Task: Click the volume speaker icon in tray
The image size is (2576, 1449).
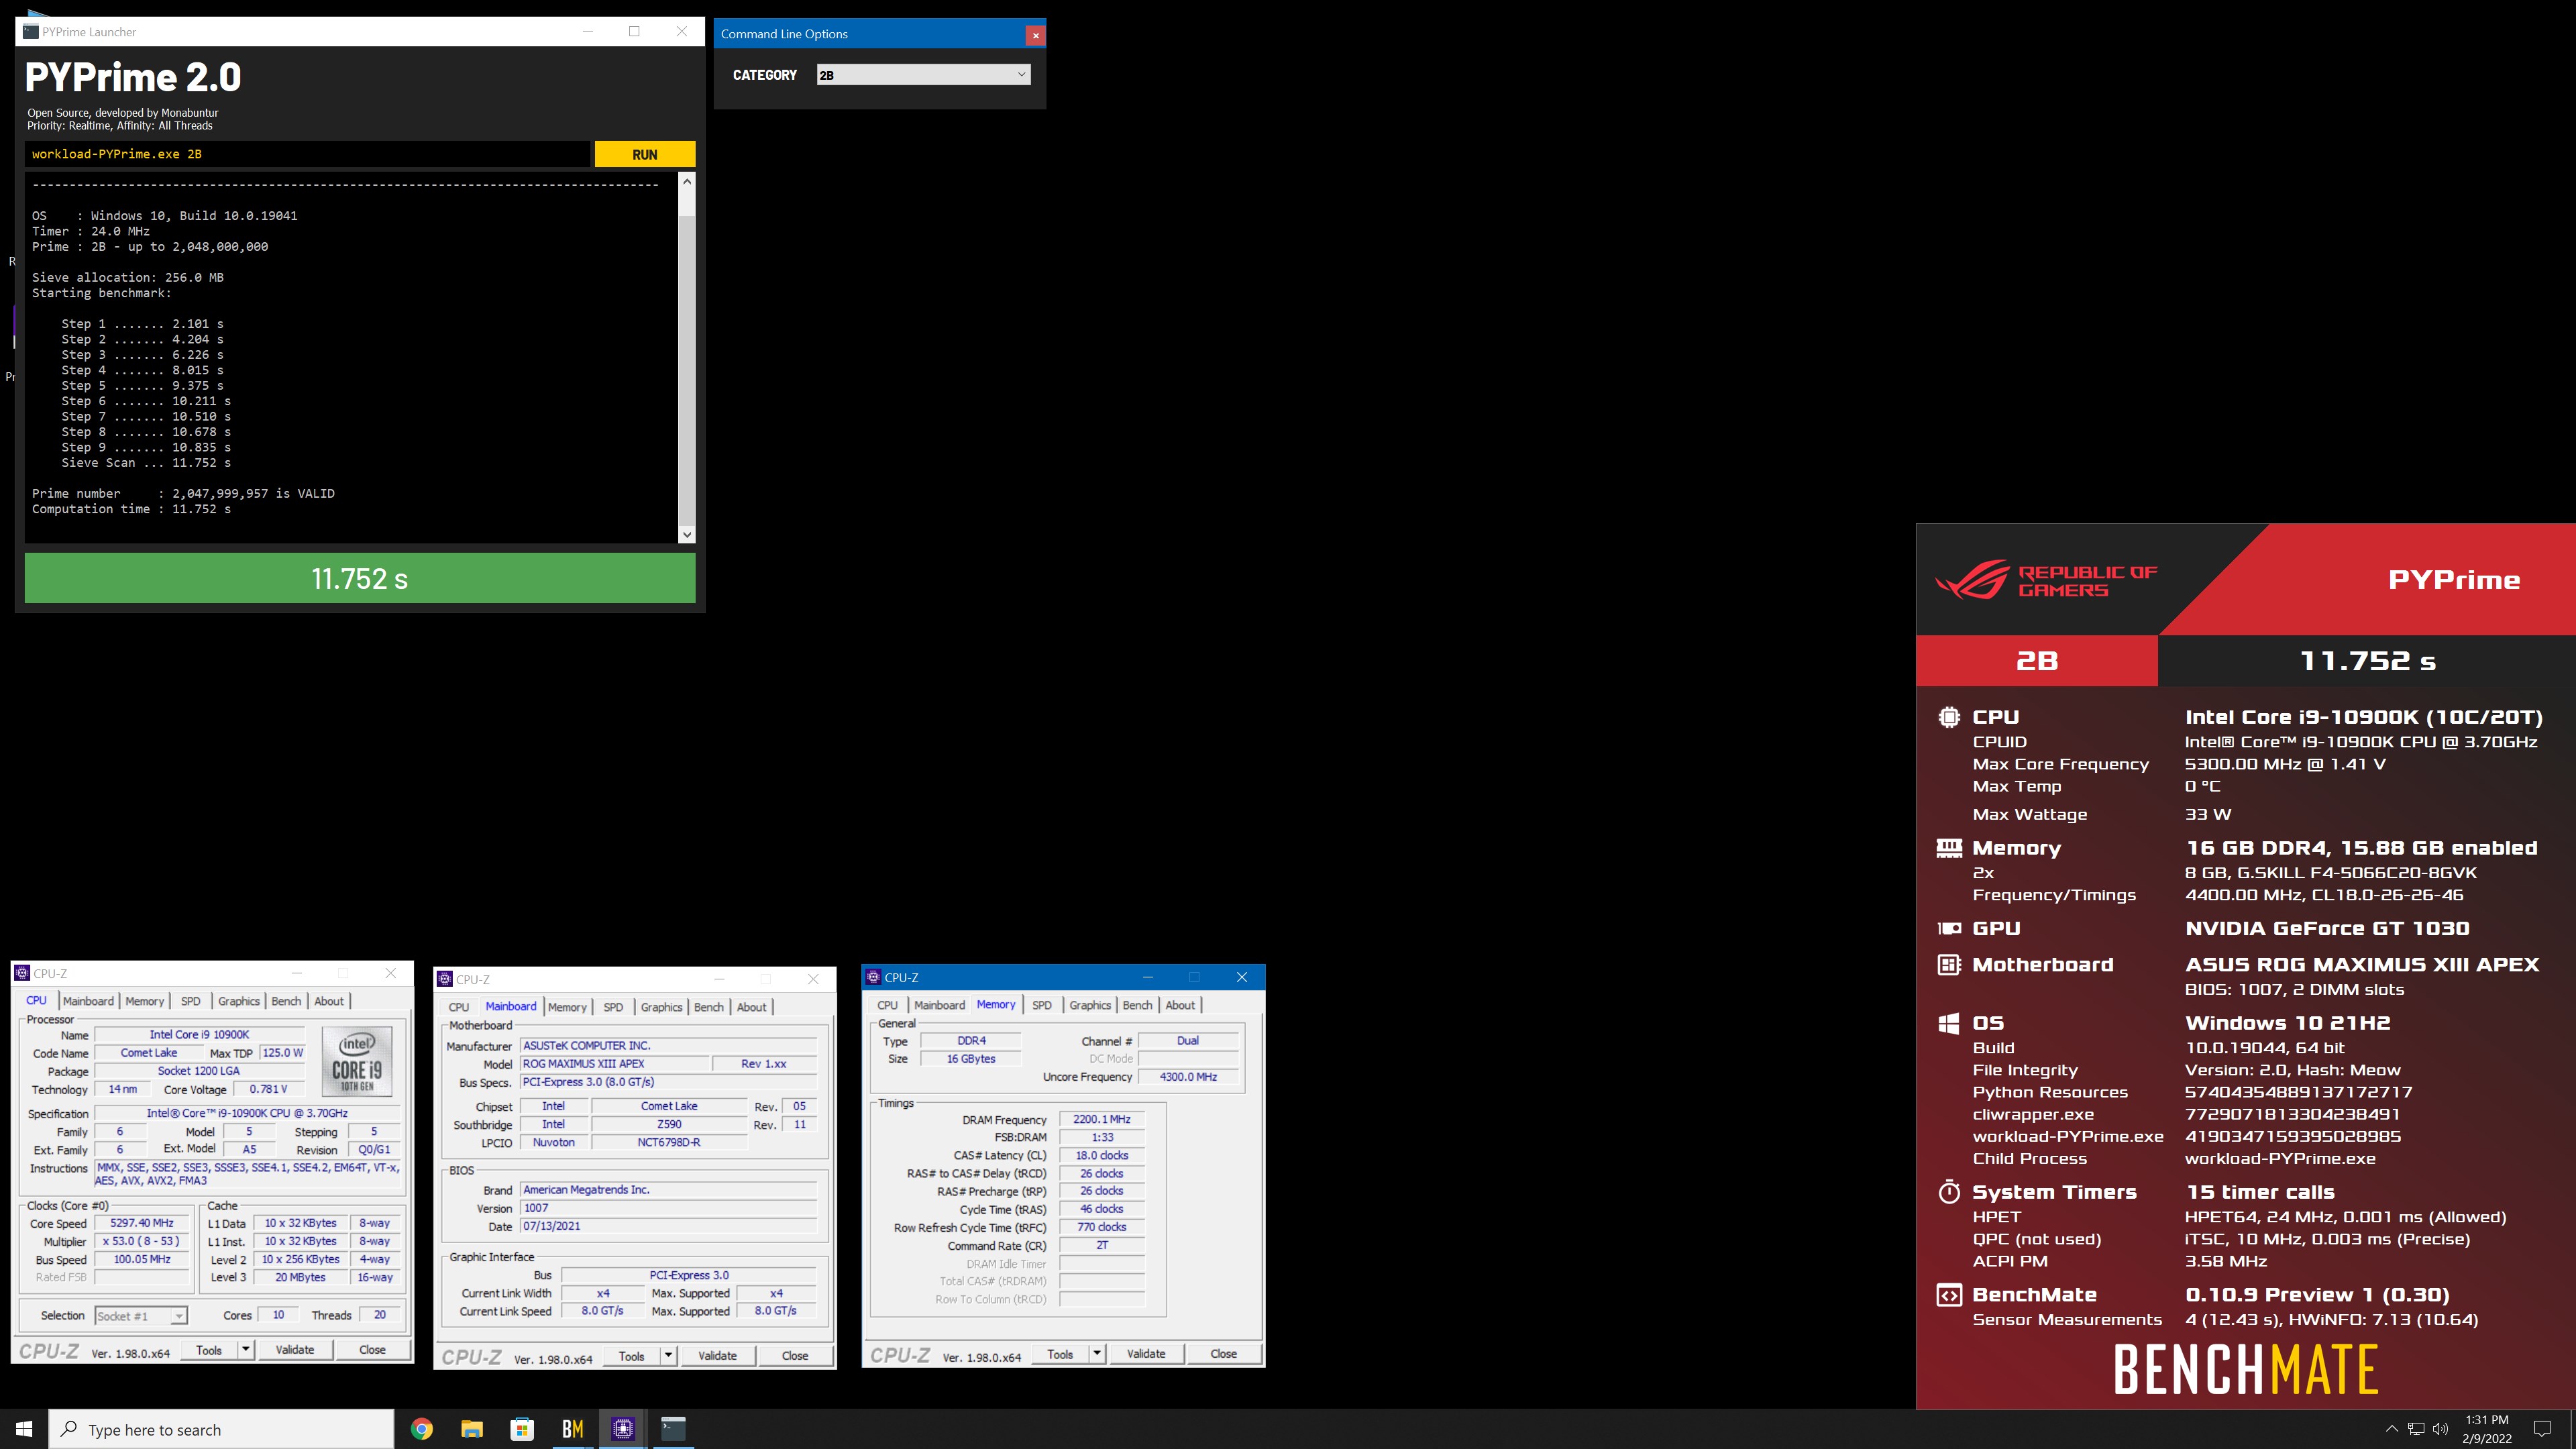Action: [2440, 1430]
